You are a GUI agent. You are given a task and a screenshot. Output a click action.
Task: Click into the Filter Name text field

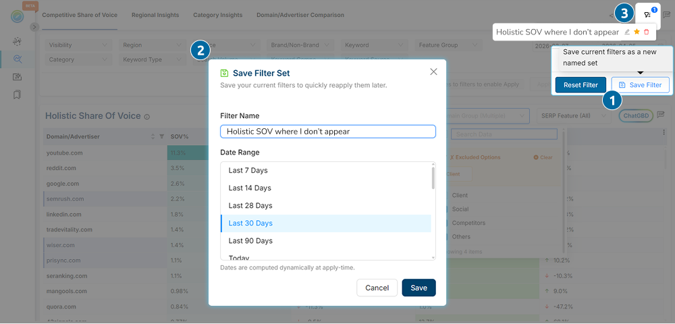coord(328,132)
